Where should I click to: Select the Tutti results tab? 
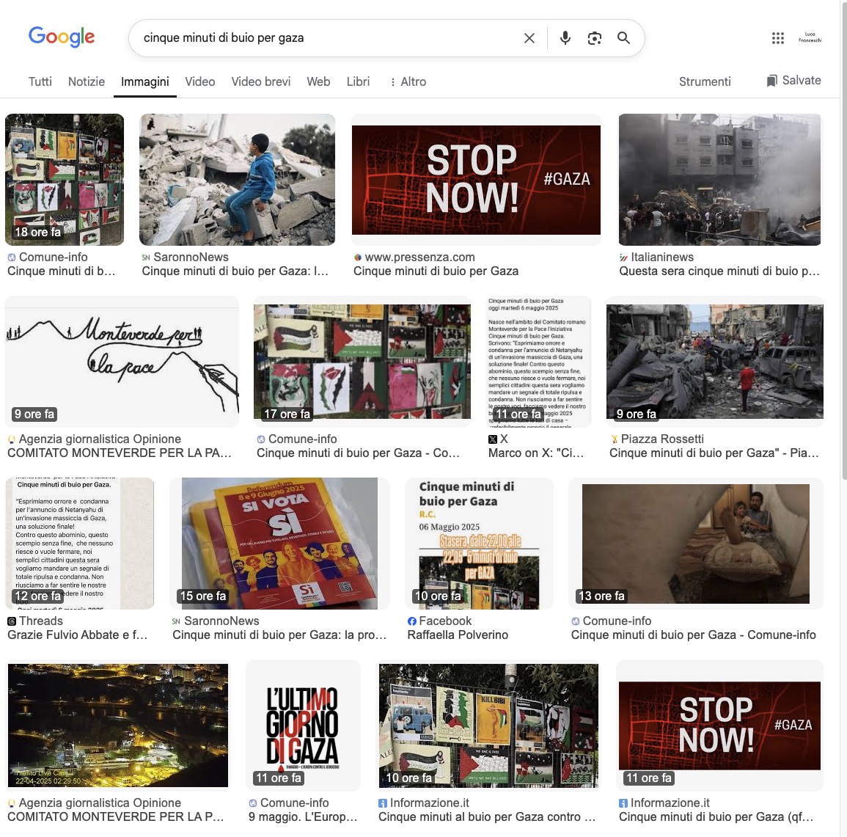[x=40, y=81]
